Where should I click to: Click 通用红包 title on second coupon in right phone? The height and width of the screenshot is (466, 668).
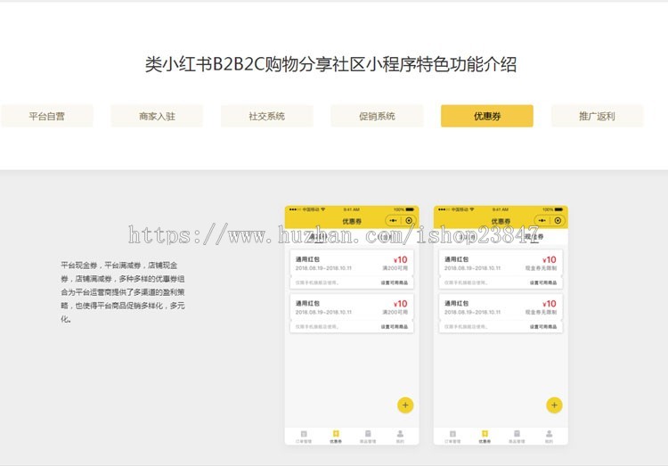pyautogui.click(x=456, y=303)
